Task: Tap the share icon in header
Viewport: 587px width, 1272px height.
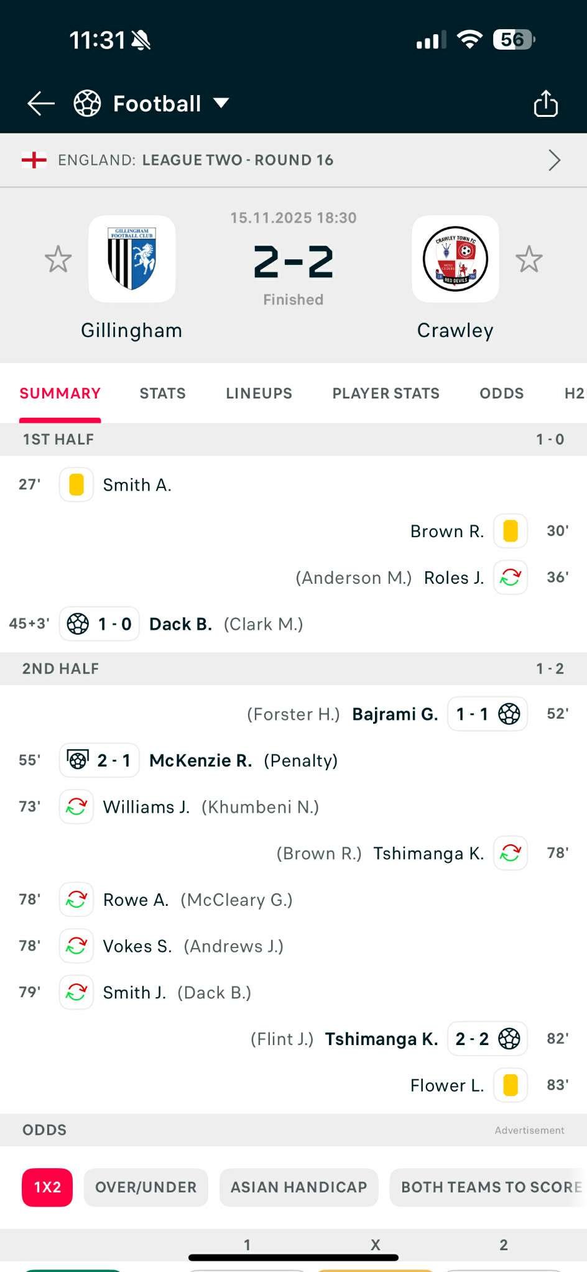Action: pos(545,103)
